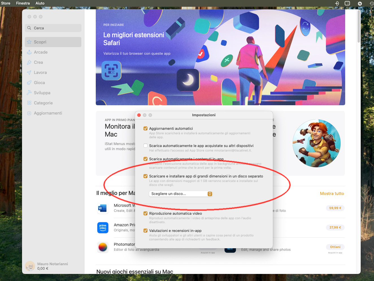Viewport: 374px width, 281px height.
Task: Open the Gioca rocket icon
Action: [x=29, y=83]
